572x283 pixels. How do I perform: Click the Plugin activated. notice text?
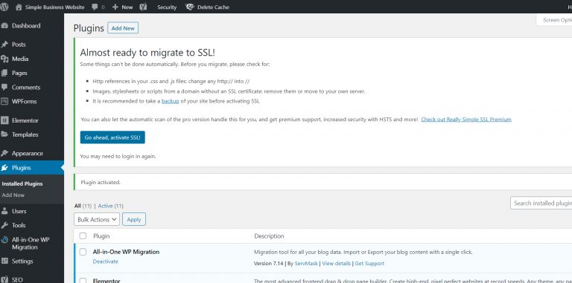(x=101, y=182)
